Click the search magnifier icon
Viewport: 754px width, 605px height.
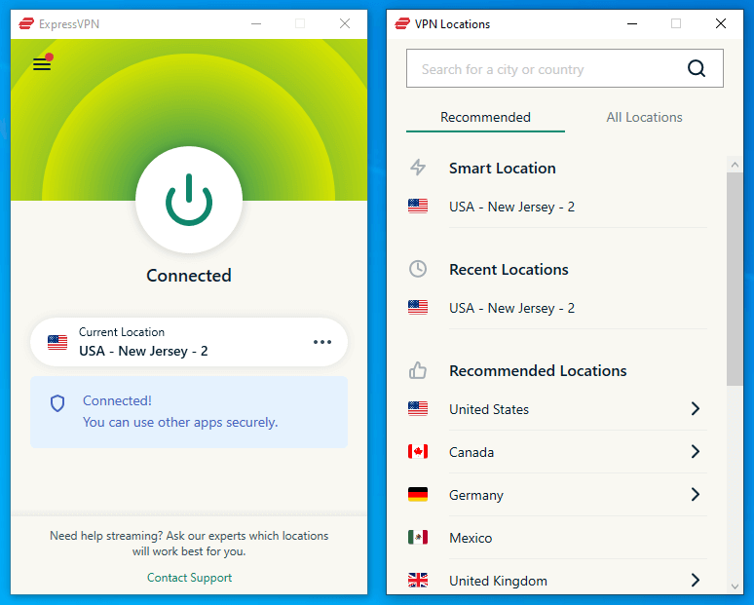[x=697, y=68]
